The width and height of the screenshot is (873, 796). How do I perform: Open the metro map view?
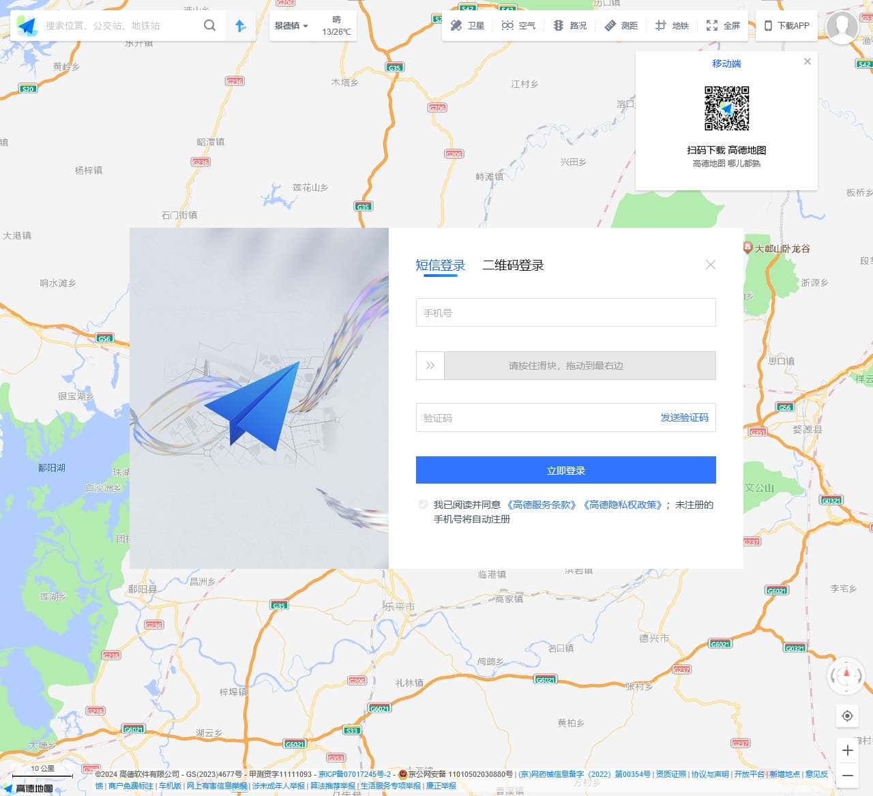tap(672, 25)
